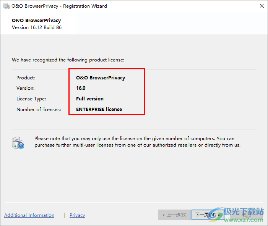268x226 pixels.
Task: Click the 'Full version' value
Action: pyautogui.click(x=90, y=98)
